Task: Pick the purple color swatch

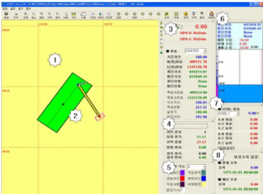Action: point(182,172)
